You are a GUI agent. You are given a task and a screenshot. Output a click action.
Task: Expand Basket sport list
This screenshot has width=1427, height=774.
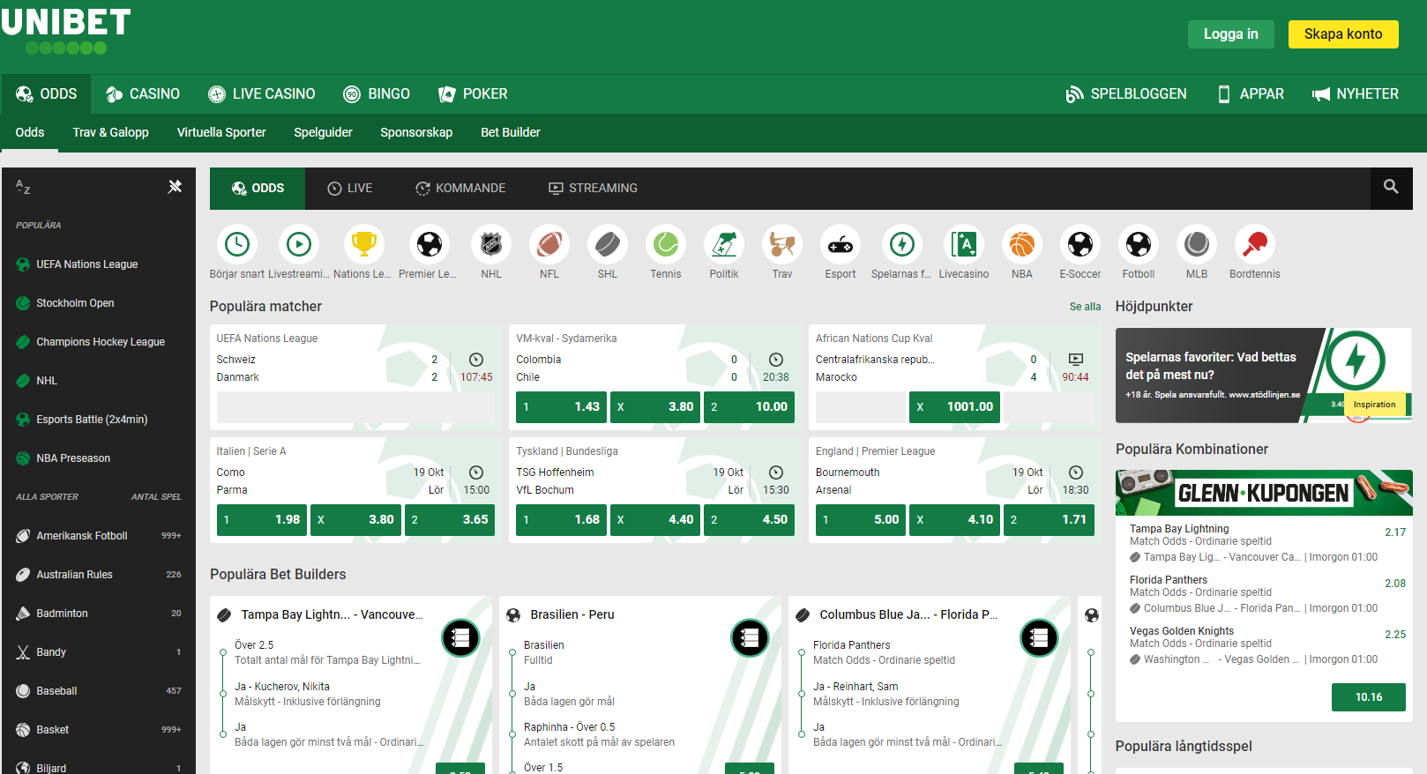tap(98, 730)
